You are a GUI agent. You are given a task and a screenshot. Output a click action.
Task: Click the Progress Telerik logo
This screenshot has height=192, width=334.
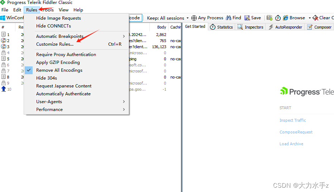tap(307, 92)
